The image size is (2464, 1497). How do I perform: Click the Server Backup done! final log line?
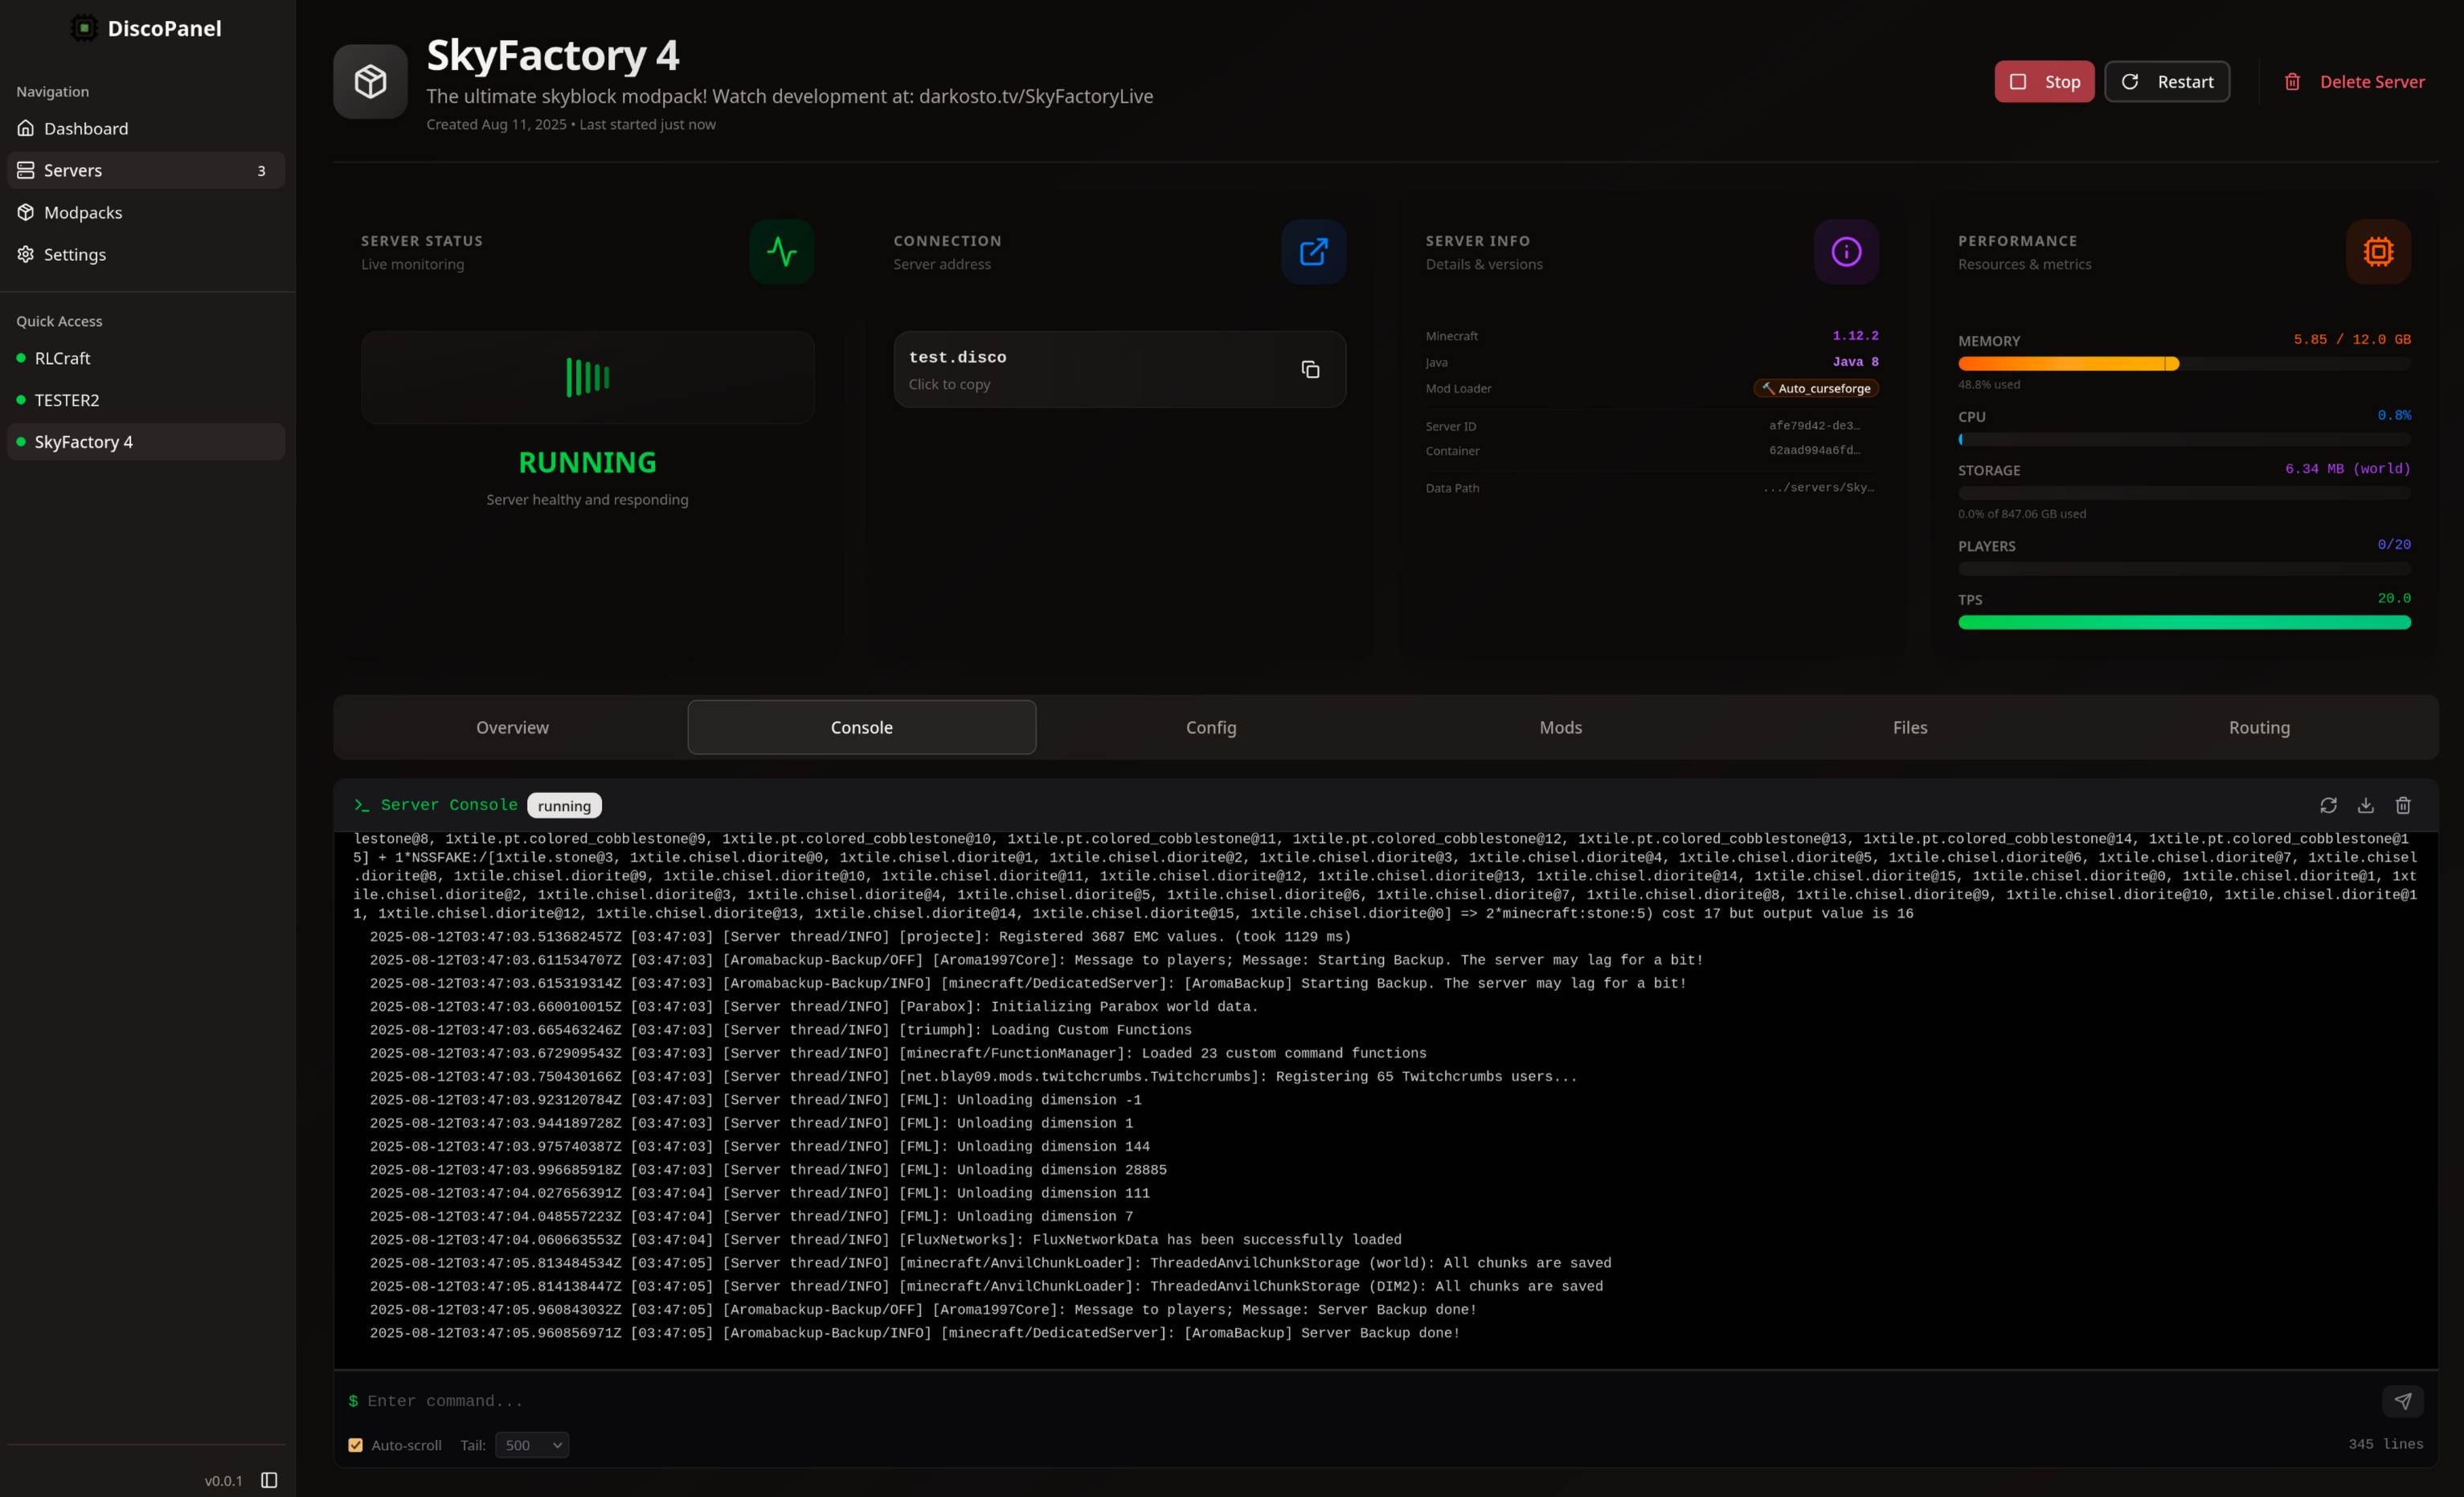[914, 1333]
